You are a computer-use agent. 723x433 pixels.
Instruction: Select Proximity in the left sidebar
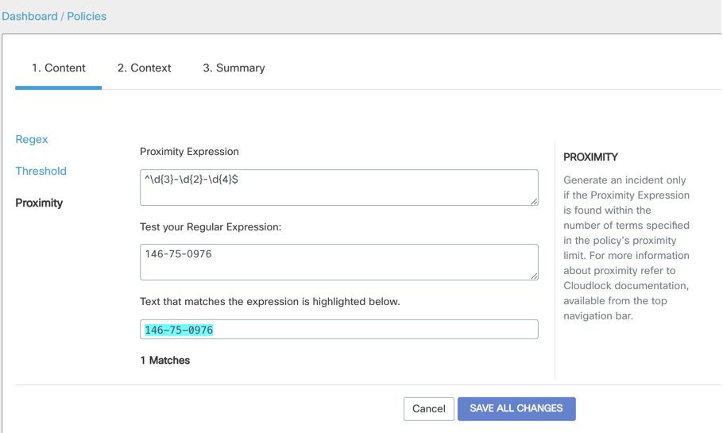39,203
